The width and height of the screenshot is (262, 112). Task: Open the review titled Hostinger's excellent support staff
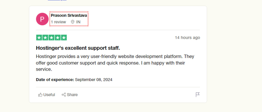78,48
